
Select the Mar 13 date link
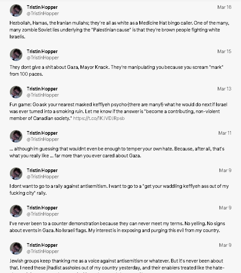pos(224,88)
